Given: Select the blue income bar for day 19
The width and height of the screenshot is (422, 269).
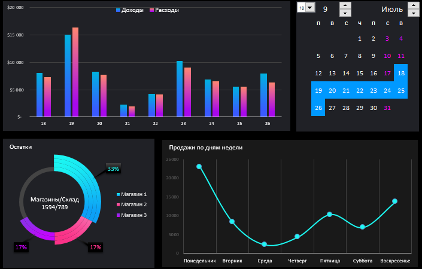Looking at the screenshot, I should tap(68, 75).
